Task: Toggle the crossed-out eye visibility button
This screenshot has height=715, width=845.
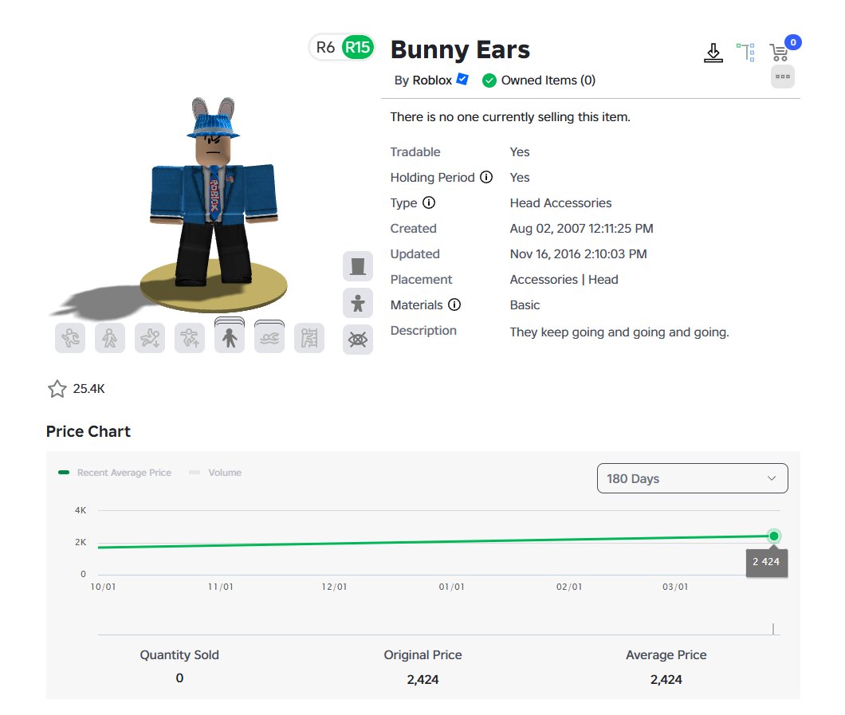Action: [358, 340]
